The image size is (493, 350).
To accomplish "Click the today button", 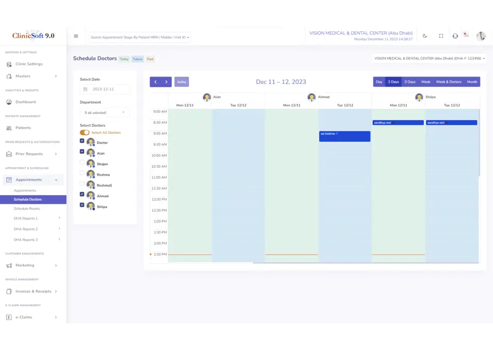I will pos(181,82).
